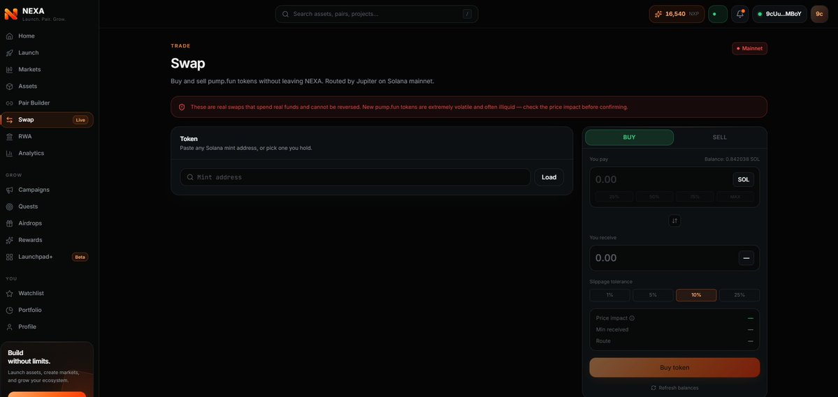Click the Campaigns megaphone icon

(x=9, y=190)
